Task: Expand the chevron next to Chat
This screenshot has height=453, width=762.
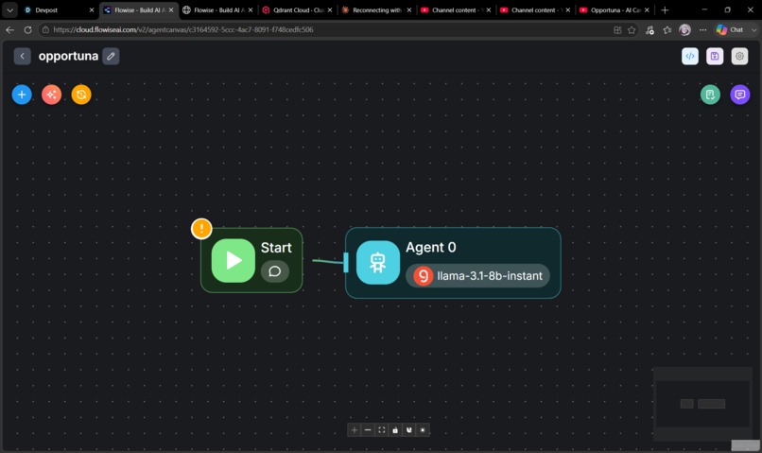Action: pos(753,30)
